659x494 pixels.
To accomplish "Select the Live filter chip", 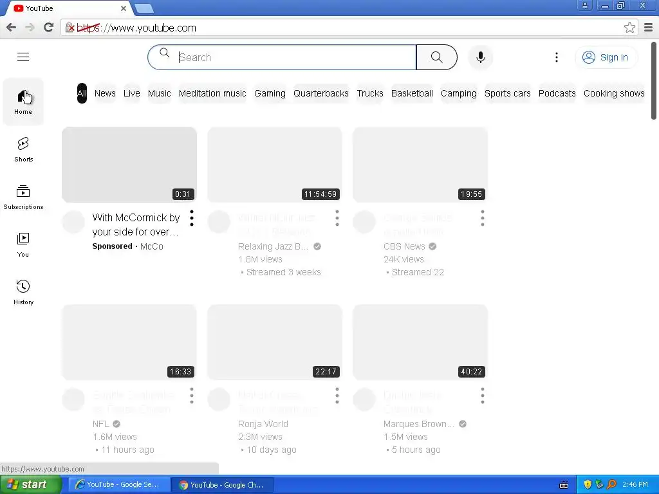I will (131, 93).
